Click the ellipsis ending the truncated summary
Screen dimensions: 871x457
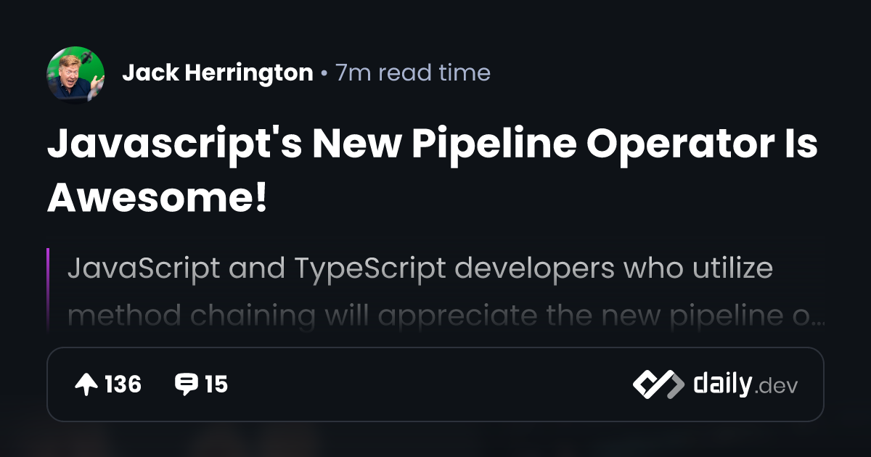818,318
